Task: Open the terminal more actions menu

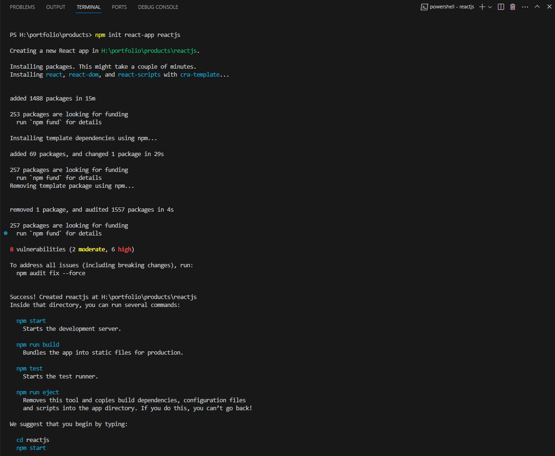Action: [525, 7]
